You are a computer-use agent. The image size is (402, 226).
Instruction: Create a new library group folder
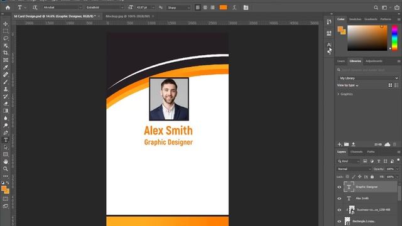(346, 144)
